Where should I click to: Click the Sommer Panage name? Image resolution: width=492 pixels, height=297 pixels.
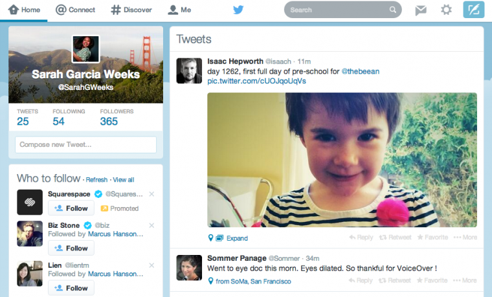coord(237,258)
